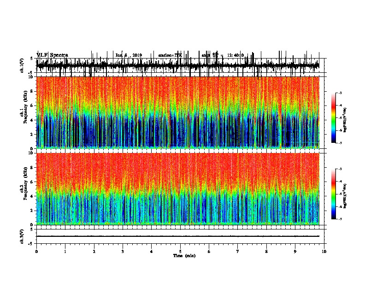Click the '2' kHz tick on ch.1 spectrogram

point(32,135)
